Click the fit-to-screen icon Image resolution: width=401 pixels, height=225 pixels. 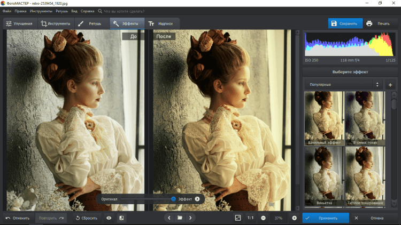click(238, 218)
